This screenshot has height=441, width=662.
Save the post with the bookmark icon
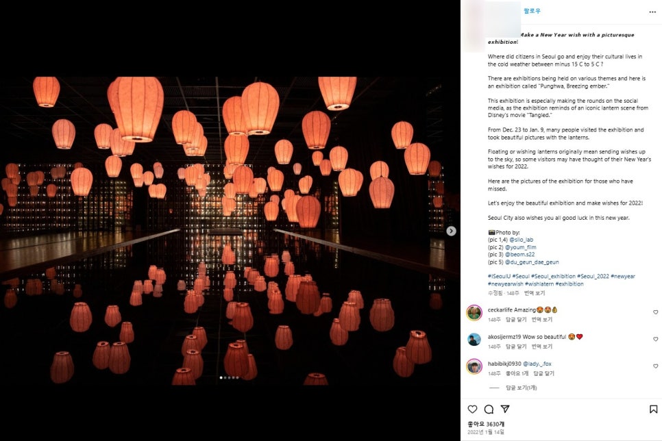653,409
